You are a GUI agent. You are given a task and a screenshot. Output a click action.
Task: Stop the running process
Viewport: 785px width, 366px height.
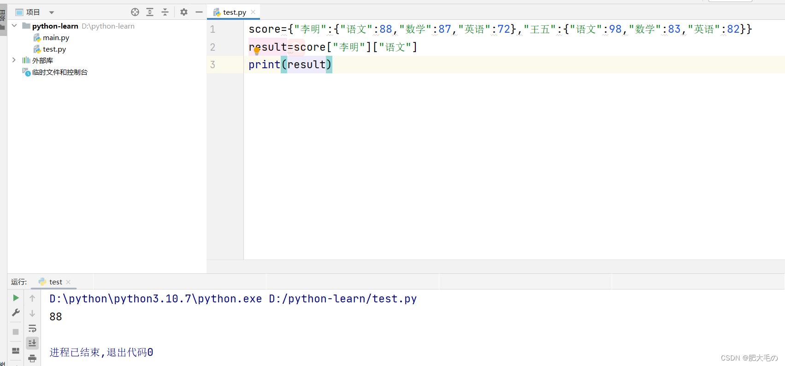[x=16, y=332]
